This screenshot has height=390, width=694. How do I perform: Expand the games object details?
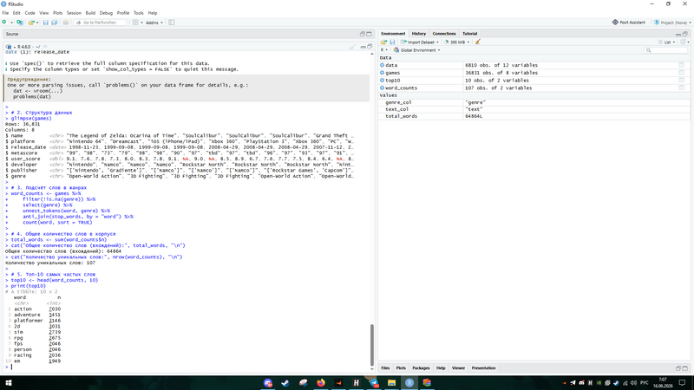click(382, 73)
